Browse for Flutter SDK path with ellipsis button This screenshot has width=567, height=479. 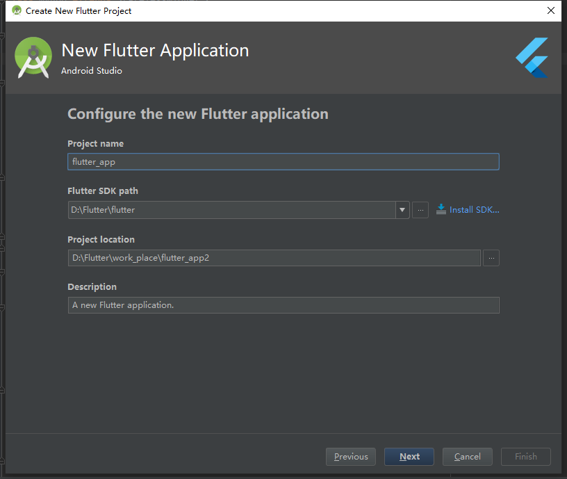[420, 210]
